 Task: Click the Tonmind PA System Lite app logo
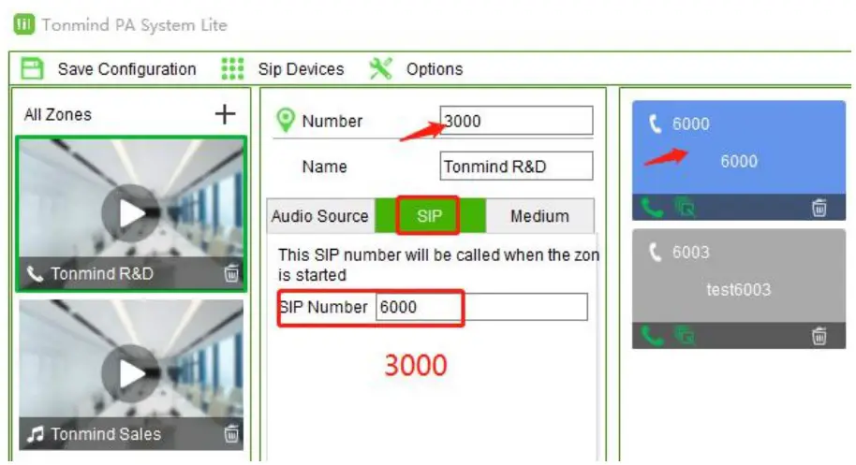point(24,24)
